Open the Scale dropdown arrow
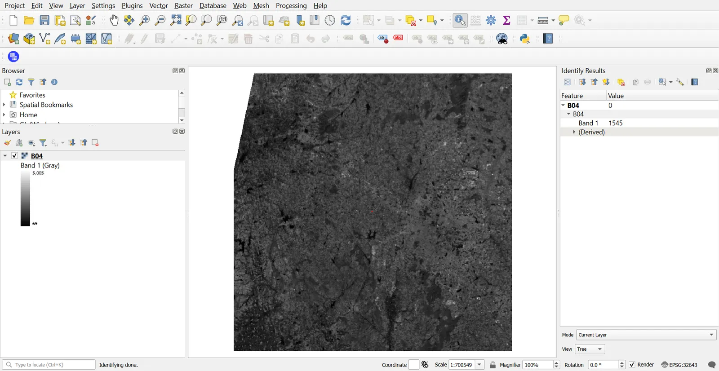 480,365
